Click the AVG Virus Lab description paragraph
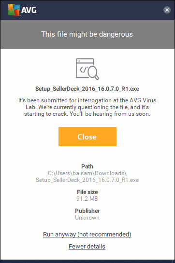This screenshot has height=263, width=175. click(x=87, y=107)
